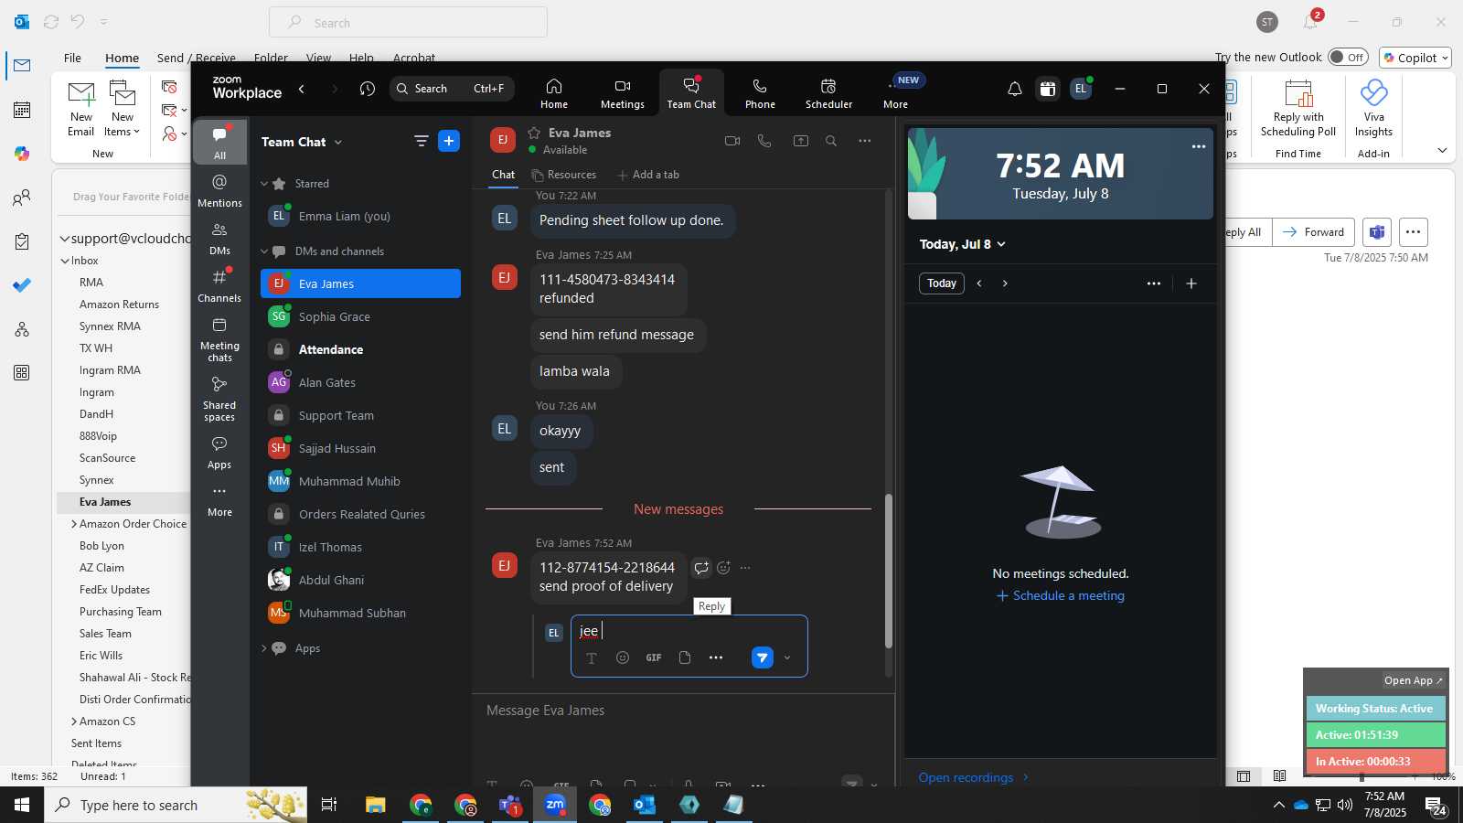Screen dimensions: 1463x823
Task: Click chat message scrollbar
Action: tap(888, 571)
